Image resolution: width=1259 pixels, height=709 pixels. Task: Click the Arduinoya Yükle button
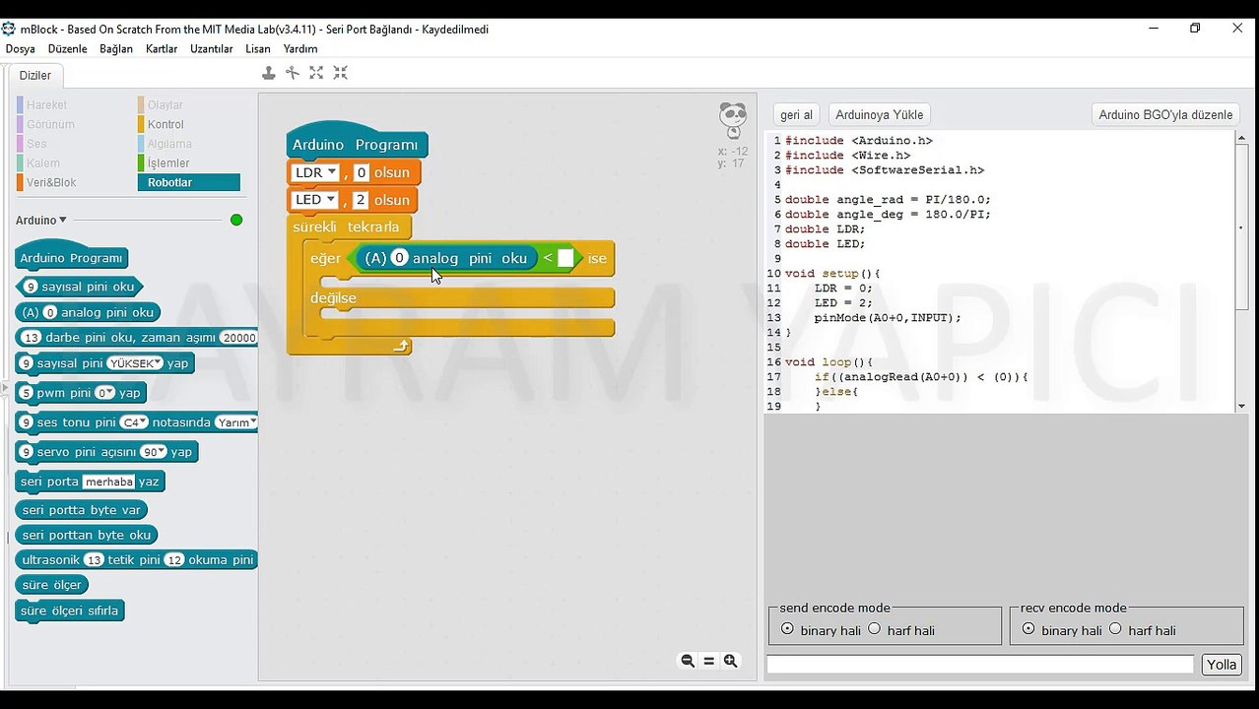[879, 114]
